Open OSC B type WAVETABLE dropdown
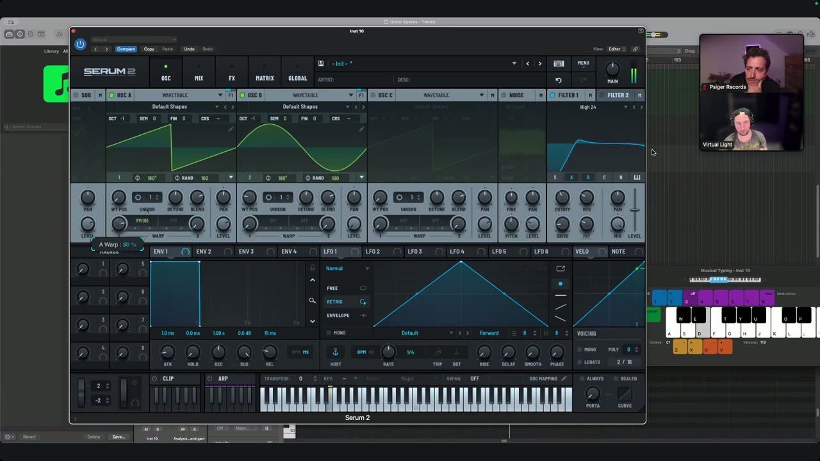 click(x=312, y=95)
